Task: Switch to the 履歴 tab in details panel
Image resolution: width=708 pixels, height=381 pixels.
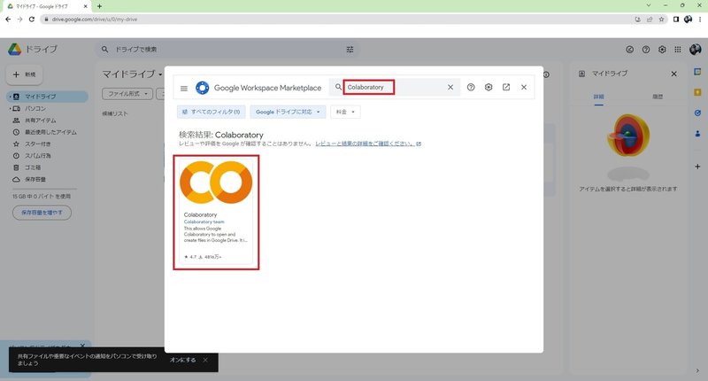Action: 658,97
